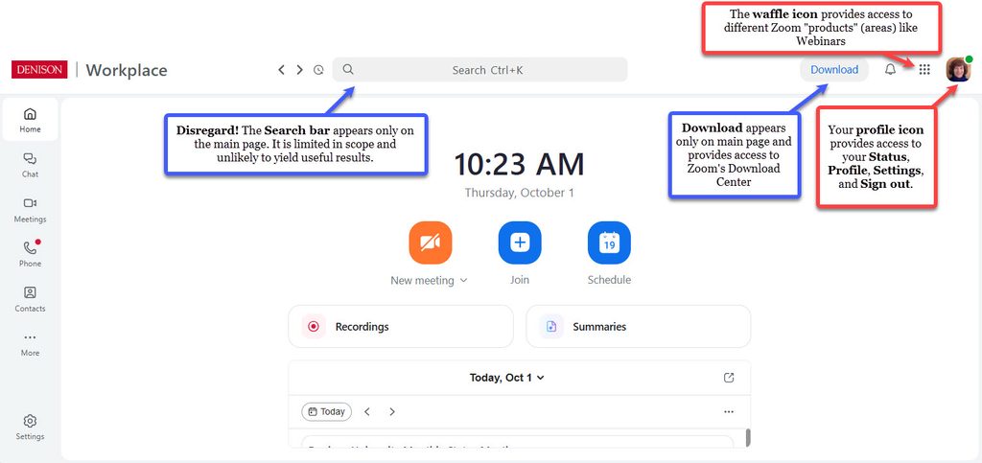
Task: Go to the next day in the calendar
Action: [392, 411]
